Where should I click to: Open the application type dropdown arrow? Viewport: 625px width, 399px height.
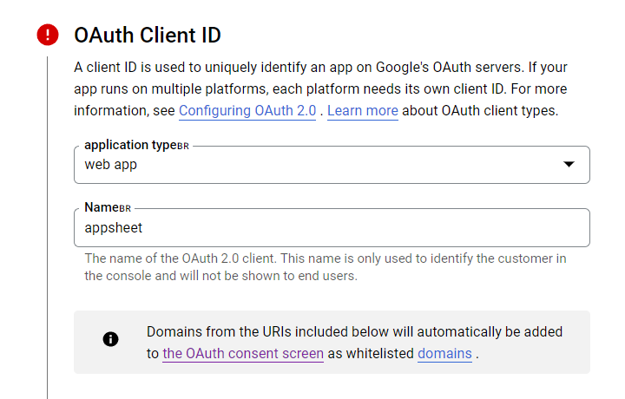pyautogui.click(x=569, y=164)
